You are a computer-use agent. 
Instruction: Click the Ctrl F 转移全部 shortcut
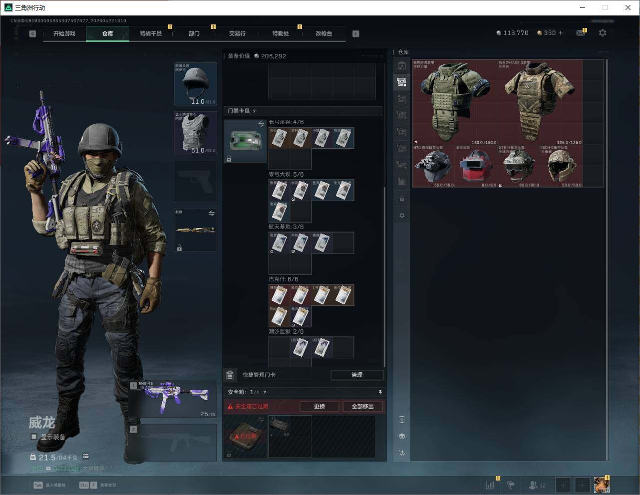coord(98,485)
